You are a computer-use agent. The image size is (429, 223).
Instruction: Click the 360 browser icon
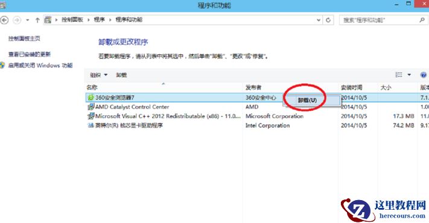(91, 98)
